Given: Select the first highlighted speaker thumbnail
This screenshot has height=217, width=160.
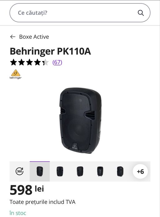Looking at the screenshot, I should [40, 171].
